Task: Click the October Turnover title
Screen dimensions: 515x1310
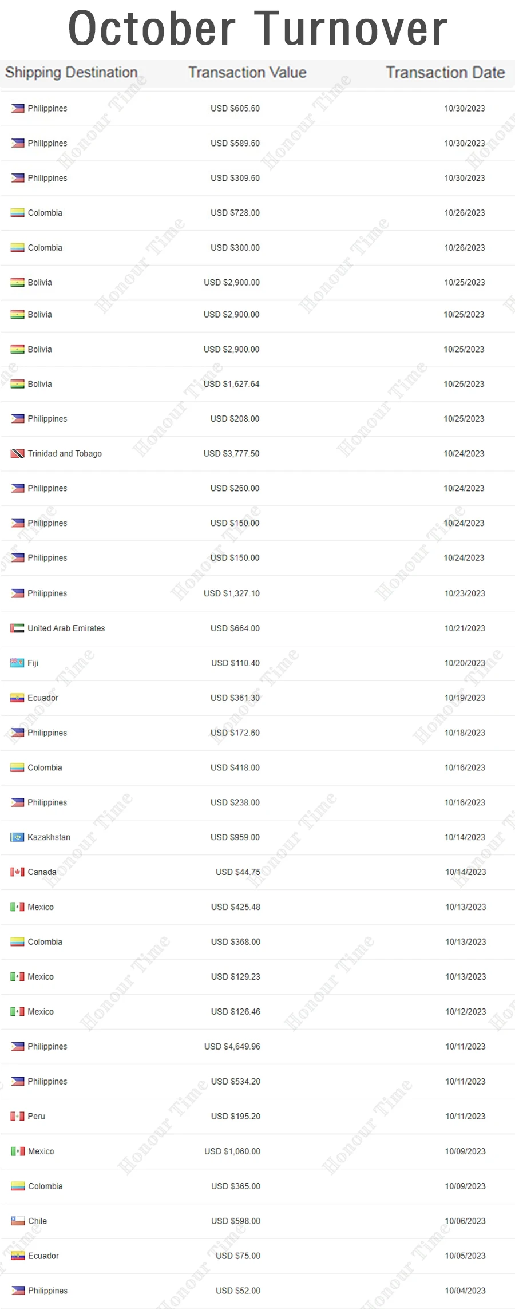Action: point(257,29)
